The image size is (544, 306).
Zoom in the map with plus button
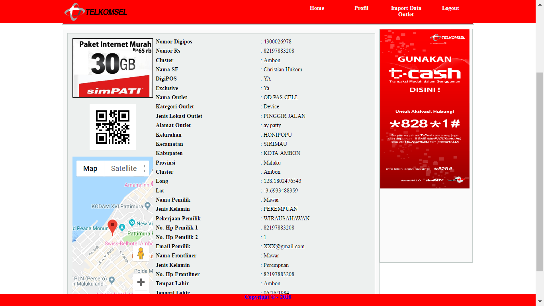coord(141,282)
